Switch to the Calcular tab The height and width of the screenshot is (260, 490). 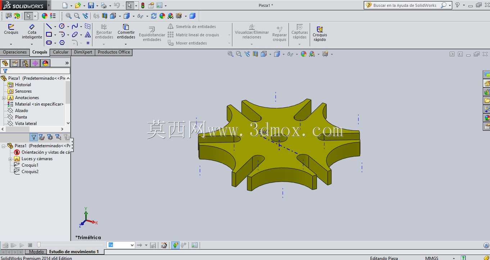tap(60, 52)
